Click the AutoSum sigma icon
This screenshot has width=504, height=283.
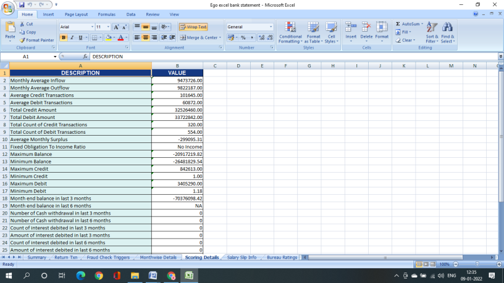[x=398, y=24]
